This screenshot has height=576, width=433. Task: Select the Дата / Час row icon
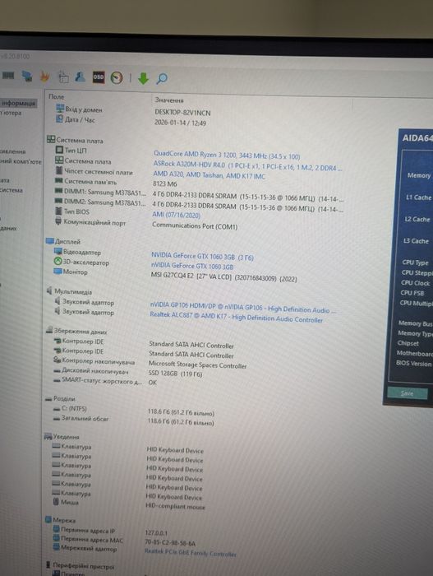tap(59, 118)
